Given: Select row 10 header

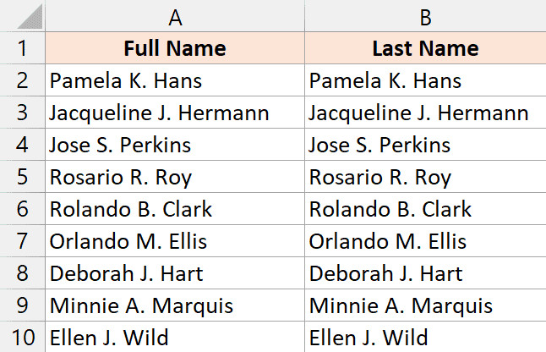Looking at the screenshot, I should click(x=22, y=338).
